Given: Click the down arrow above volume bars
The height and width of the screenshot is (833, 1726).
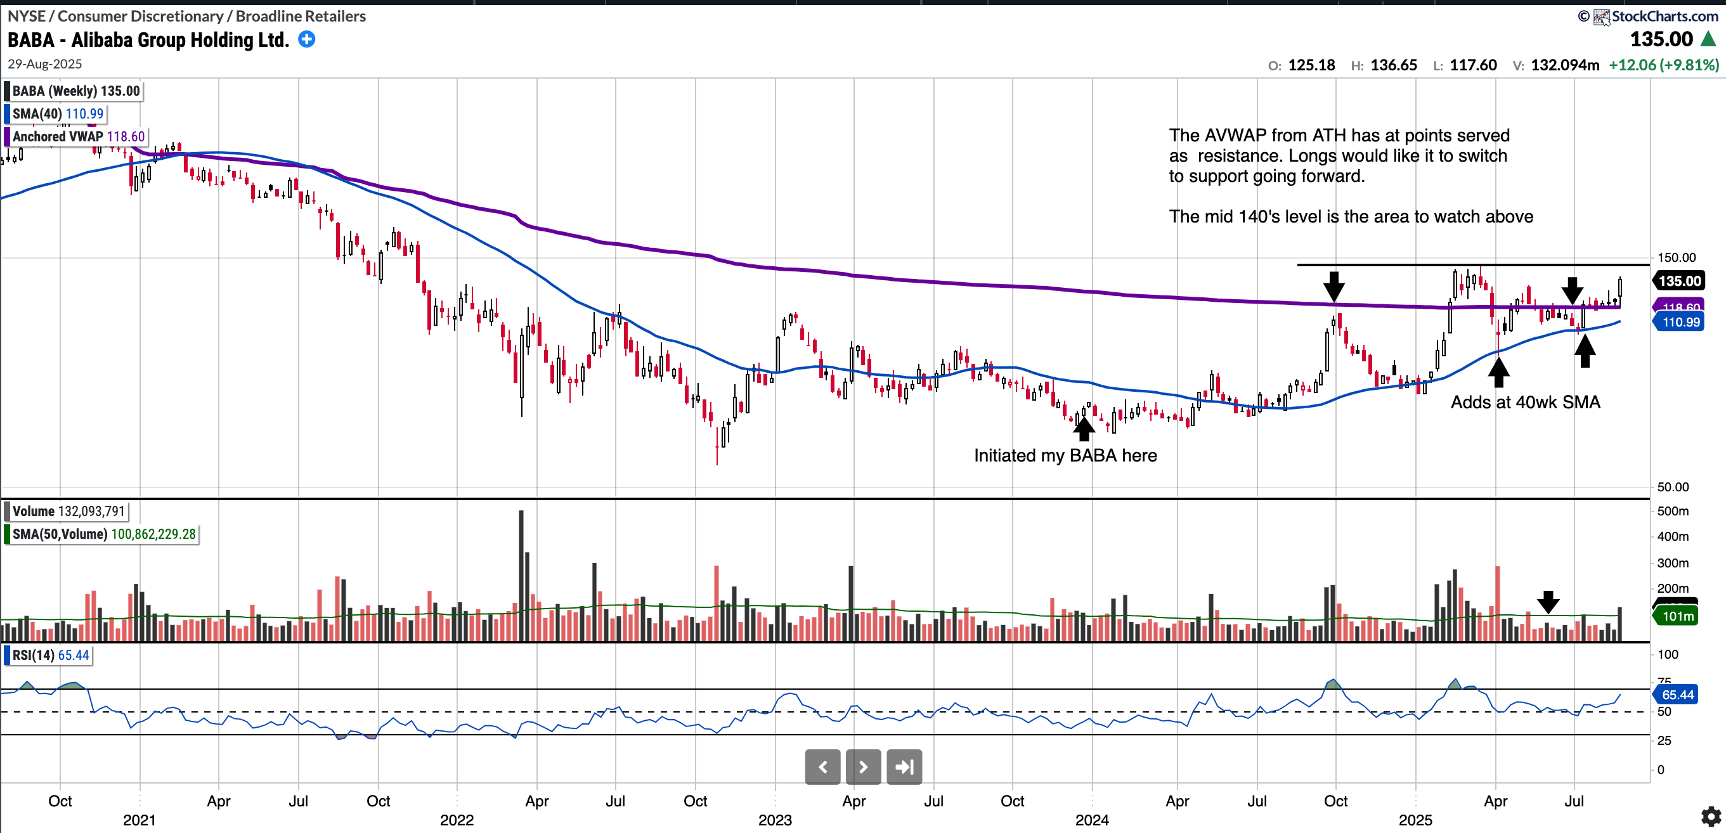Looking at the screenshot, I should (1548, 602).
